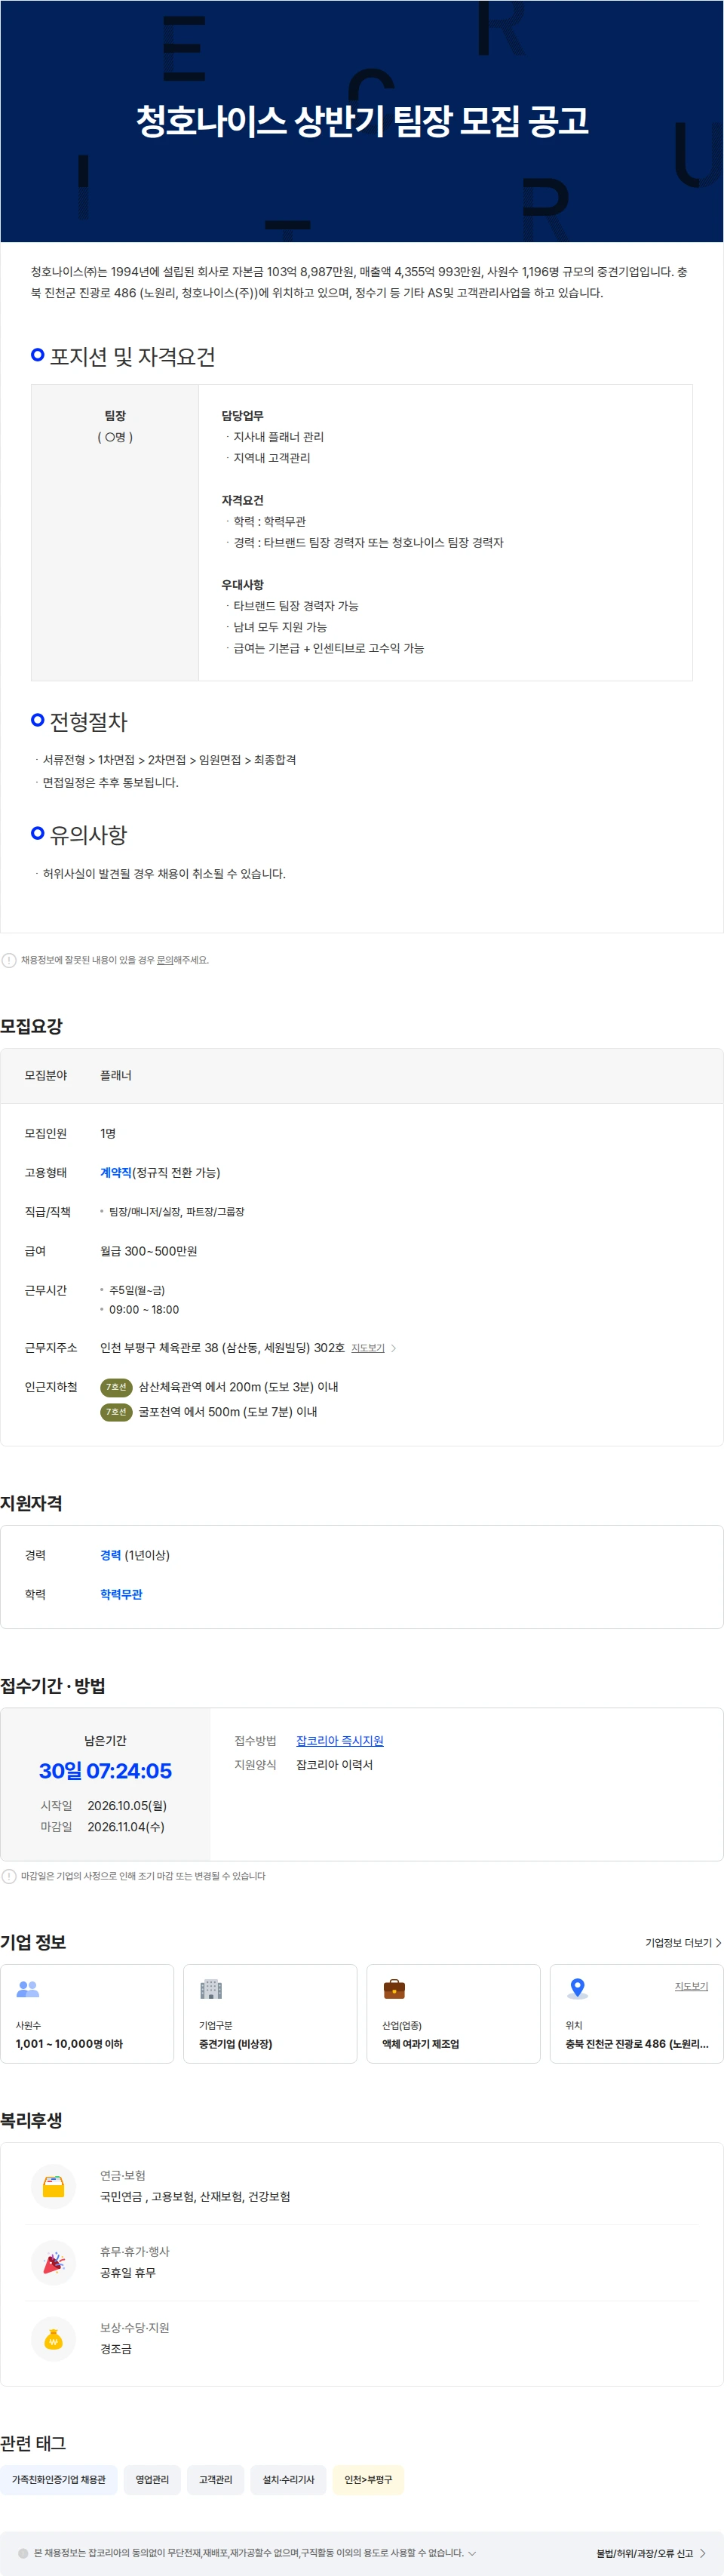Open 지도보기 next to the work address
Viewport: 724px width, 2576px height.
374,1348
